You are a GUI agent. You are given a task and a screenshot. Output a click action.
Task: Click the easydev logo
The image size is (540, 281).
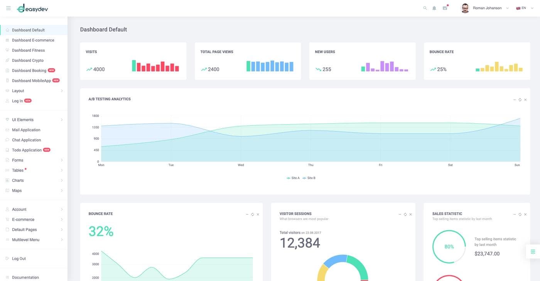coord(33,8)
